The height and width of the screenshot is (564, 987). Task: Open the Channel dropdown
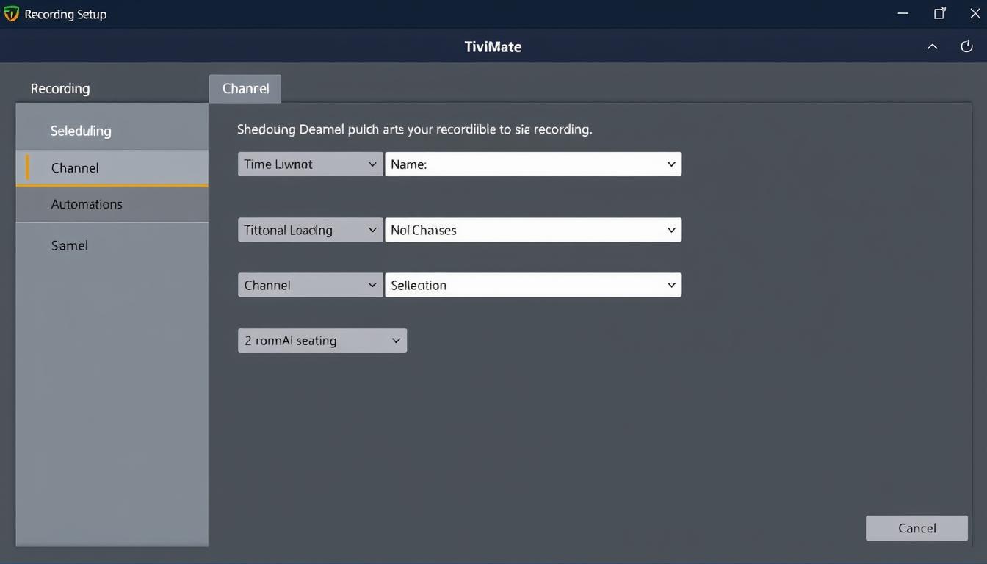309,285
